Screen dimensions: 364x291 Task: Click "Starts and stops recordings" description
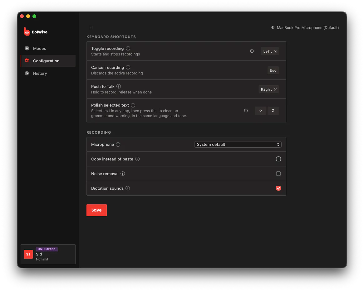116,54
